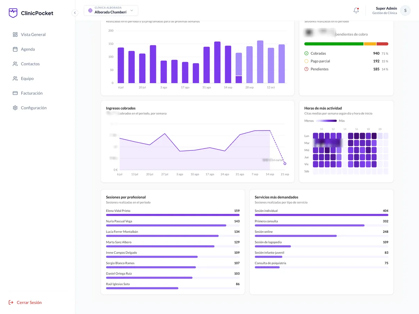The image size is (419, 314).
Task: Click the globe icon in the clinic selector
Action: (90, 10)
